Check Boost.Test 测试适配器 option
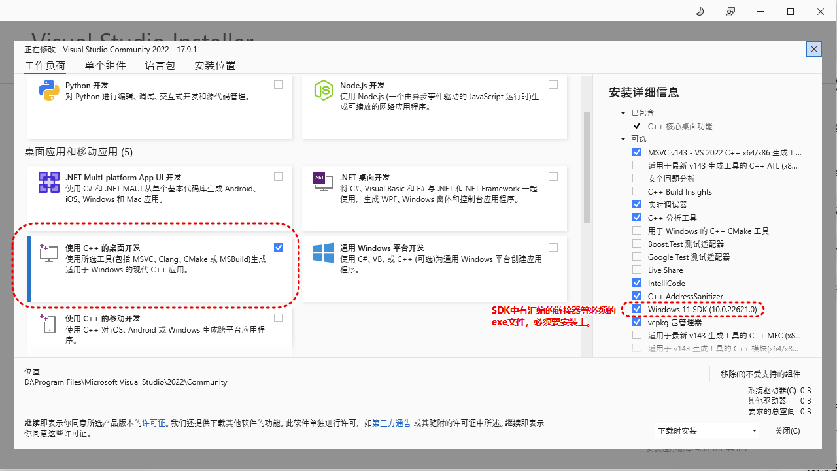 tap(637, 244)
